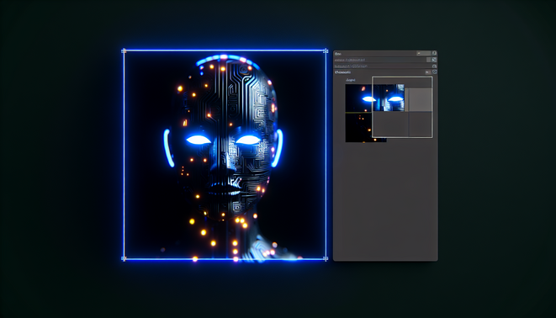556x318 pixels.
Task: Click the round icon ending the panel's third row
Action: click(434, 66)
